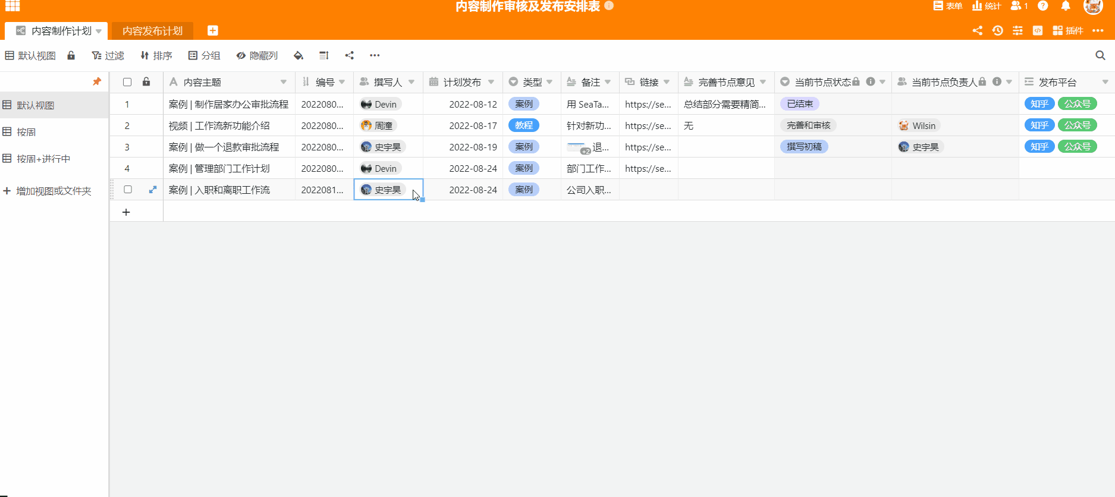Image resolution: width=1115 pixels, height=497 pixels.
Task: Select 默认视图 in the views sidebar
Action: pyautogui.click(x=54, y=105)
